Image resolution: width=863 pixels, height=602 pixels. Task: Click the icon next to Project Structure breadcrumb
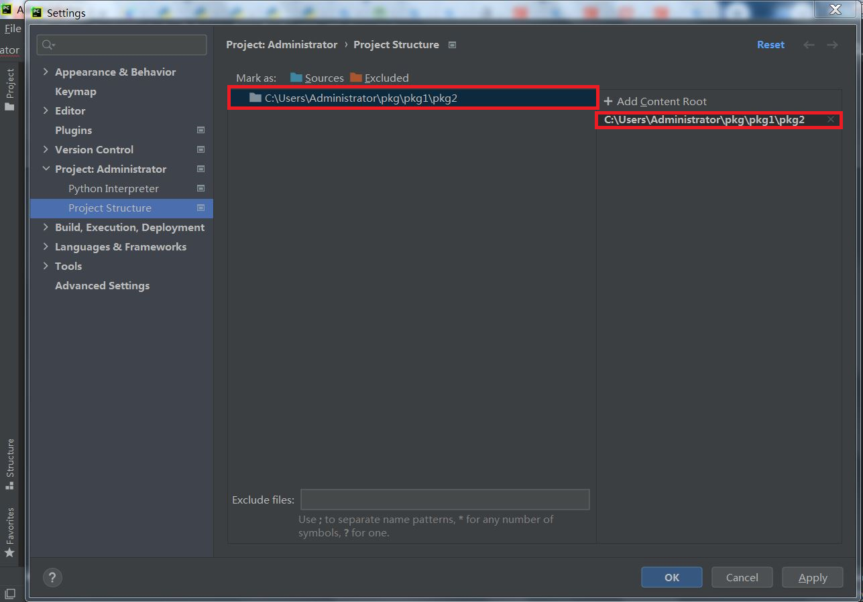pyautogui.click(x=452, y=45)
